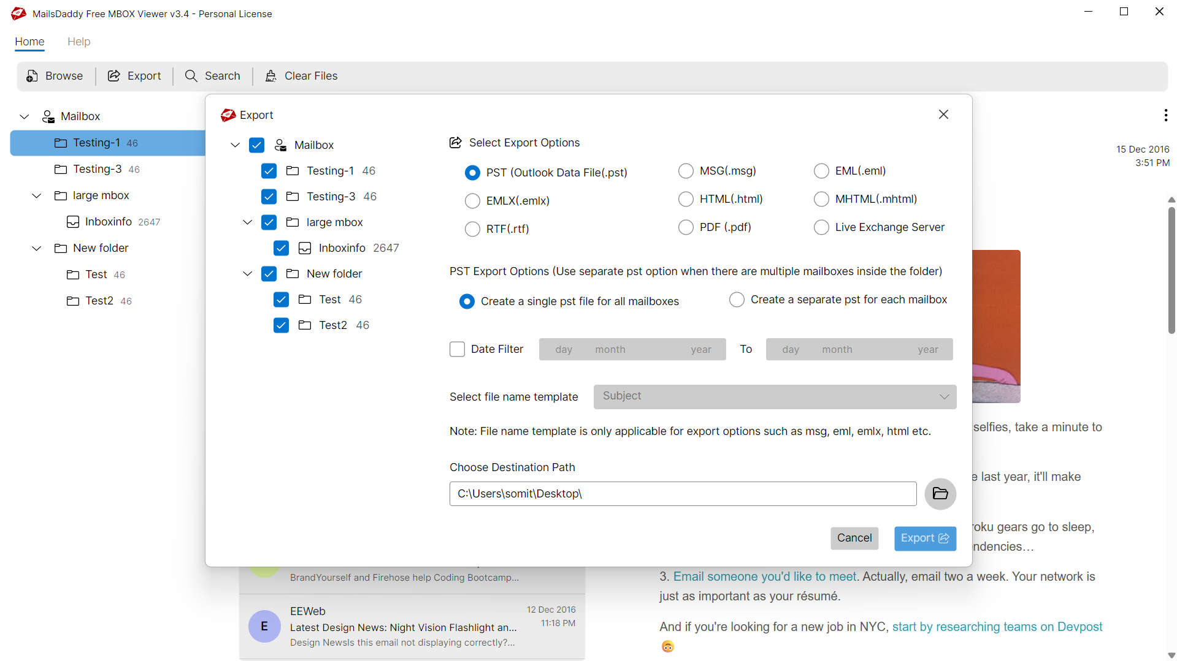Uncheck the large mbox checkbox
Screen dimensions: 1177x661
click(x=269, y=222)
